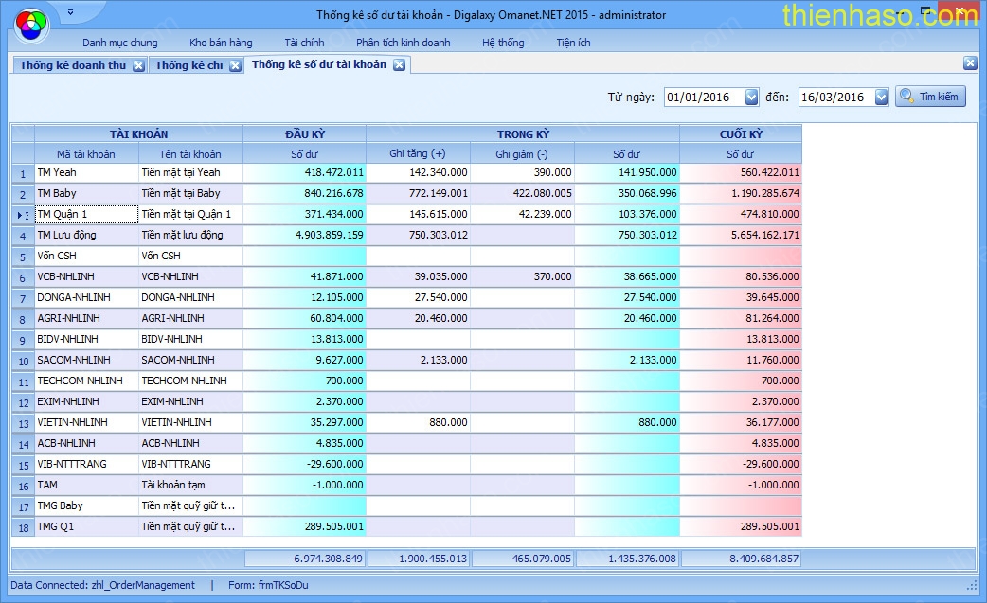The width and height of the screenshot is (987, 603).
Task: Open the Phân tích kinh doanh menu
Action: pos(403,43)
